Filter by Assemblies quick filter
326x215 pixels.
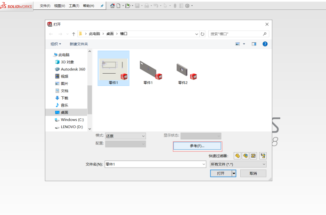245,156
